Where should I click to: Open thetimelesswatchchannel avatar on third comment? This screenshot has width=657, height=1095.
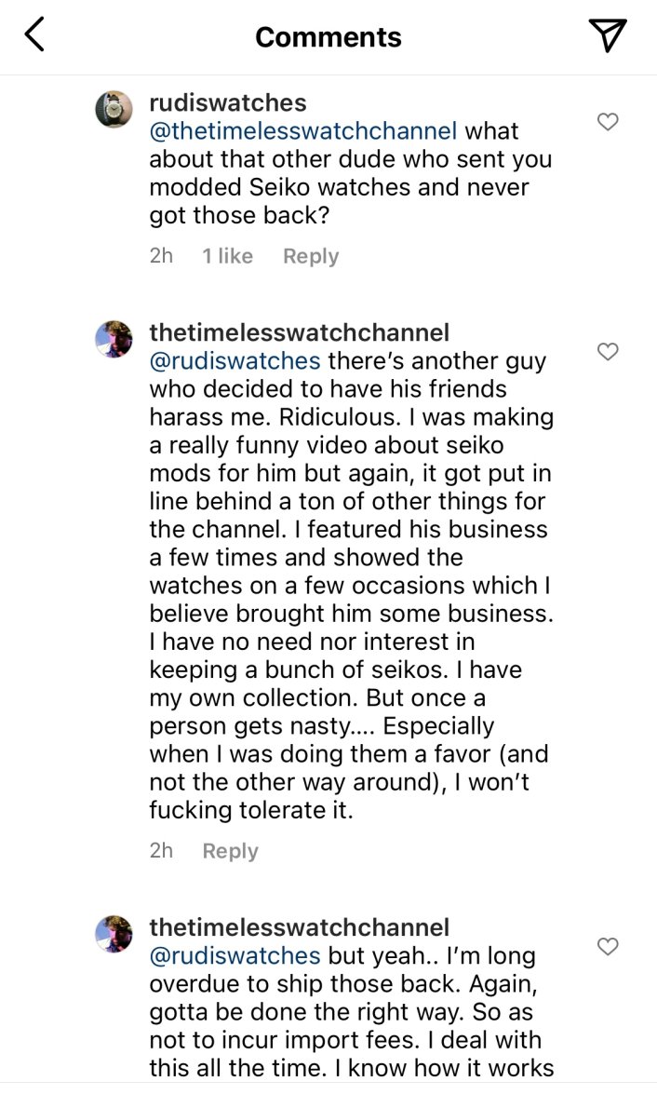[x=114, y=934]
